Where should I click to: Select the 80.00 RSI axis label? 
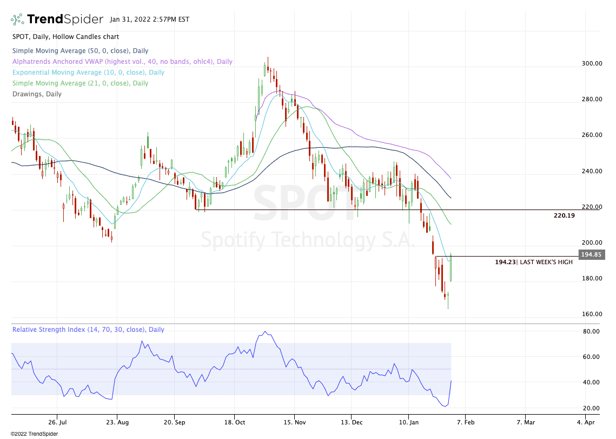pos(590,331)
